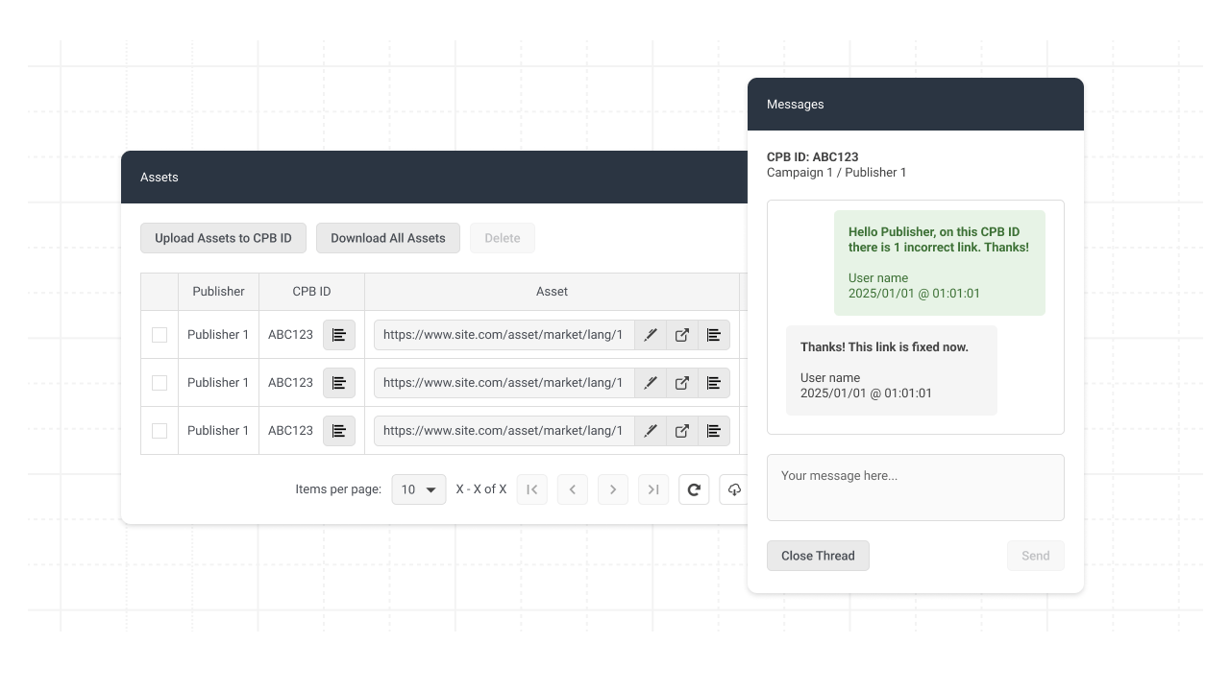This screenshot has height=691, width=1230.
Task: Open the Items per page dropdown
Action: (x=419, y=489)
